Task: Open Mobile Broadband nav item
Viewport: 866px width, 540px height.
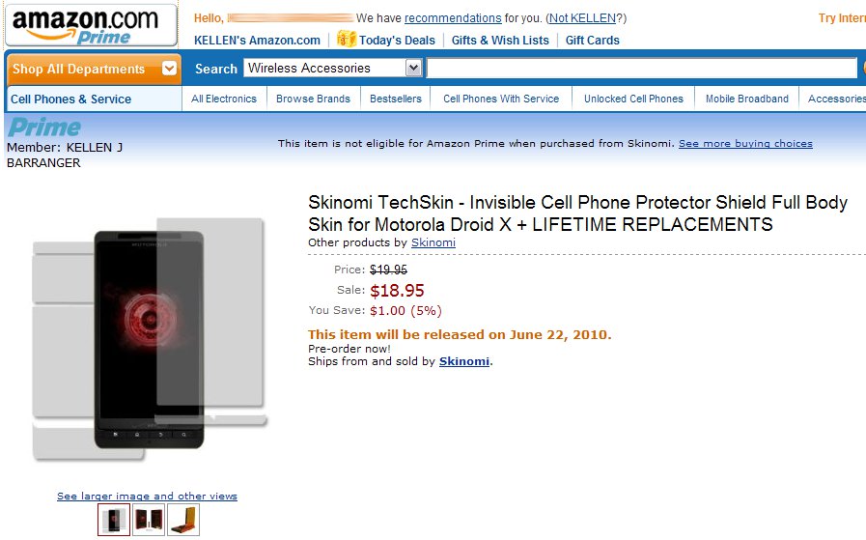Action: [746, 99]
